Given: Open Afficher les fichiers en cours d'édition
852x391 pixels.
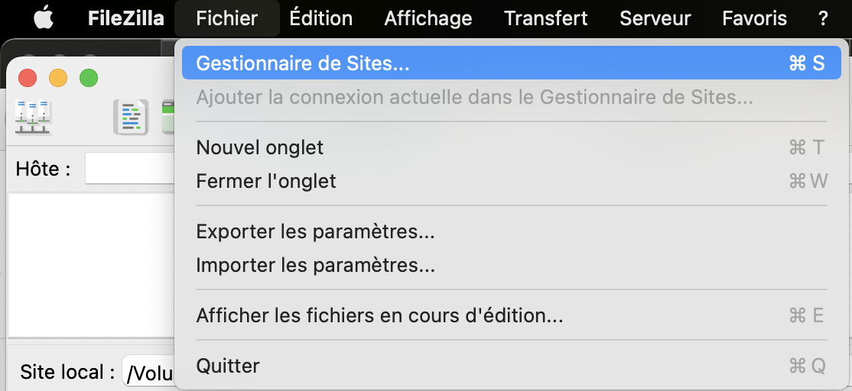Looking at the screenshot, I should click(x=512, y=315).
